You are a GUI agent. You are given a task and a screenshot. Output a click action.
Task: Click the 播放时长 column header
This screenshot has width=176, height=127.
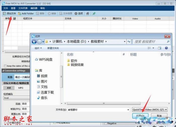point(117,19)
